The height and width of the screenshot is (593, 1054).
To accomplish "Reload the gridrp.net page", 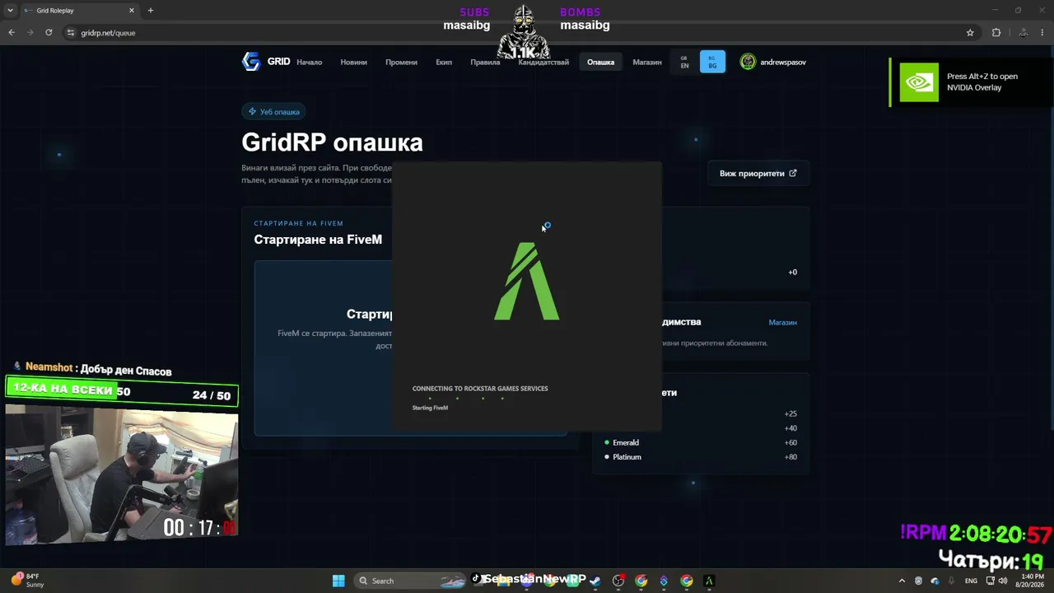I will tap(49, 33).
